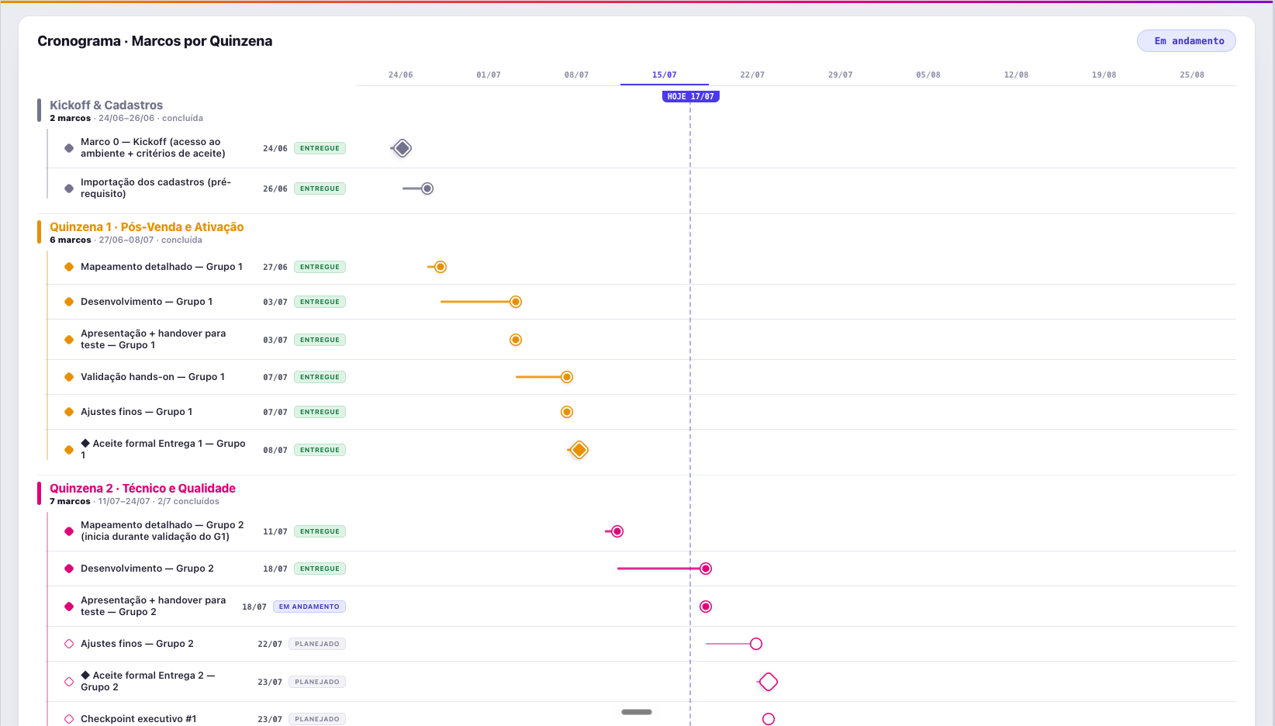Viewport: 1275px width, 726px height.
Task: Click the pink bullet beside Desenvolvimento — Grupo 2
Action: point(69,569)
